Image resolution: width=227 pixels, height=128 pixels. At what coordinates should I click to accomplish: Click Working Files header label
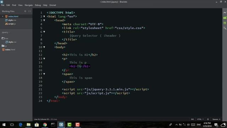pos(8,11)
